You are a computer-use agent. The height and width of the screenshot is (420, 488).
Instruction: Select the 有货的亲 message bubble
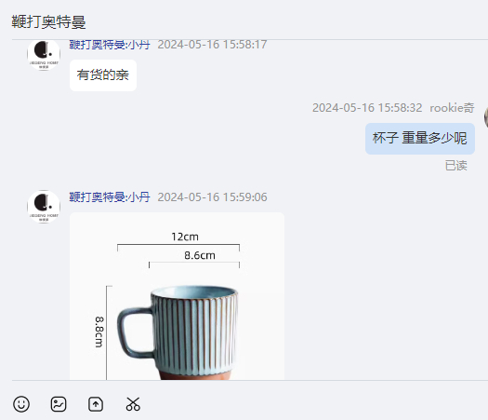(x=103, y=75)
